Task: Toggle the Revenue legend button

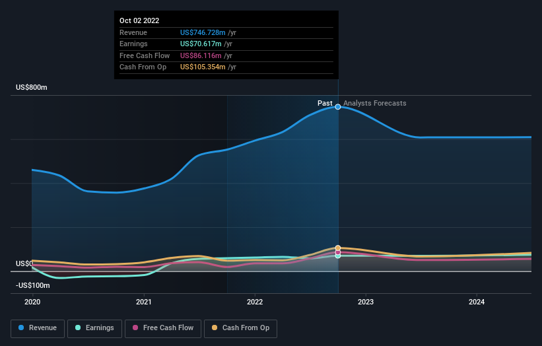Action: coord(38,328)
